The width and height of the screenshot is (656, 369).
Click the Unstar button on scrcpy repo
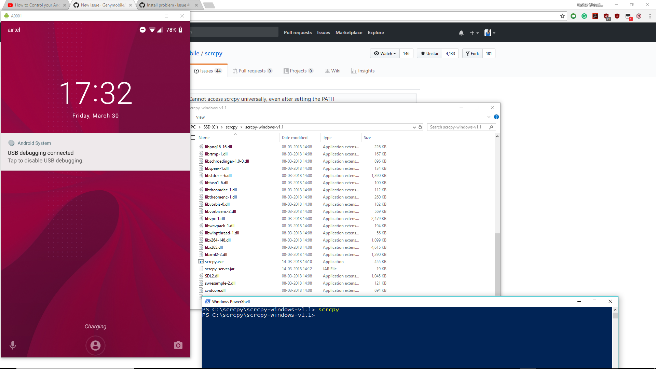(429, 53)
